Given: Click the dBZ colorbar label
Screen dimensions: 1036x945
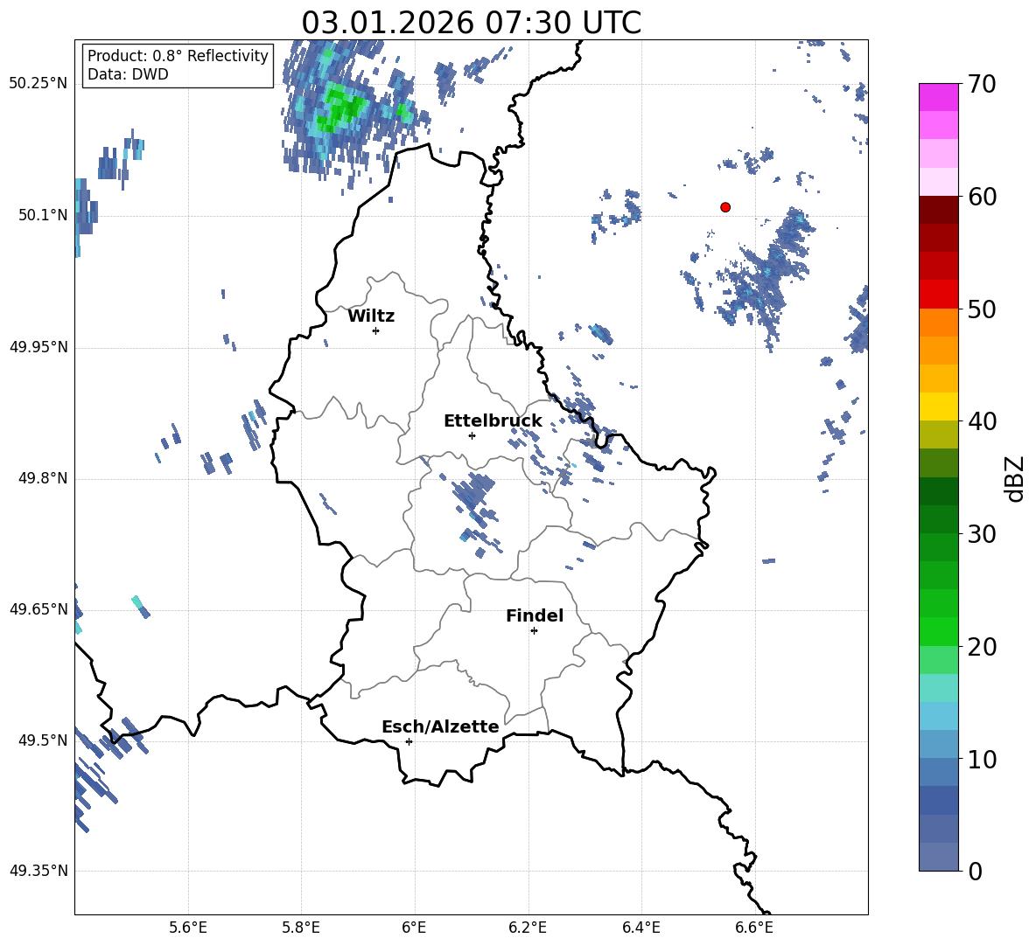Looking at the screenshot, I should [x=1015, y=478].
